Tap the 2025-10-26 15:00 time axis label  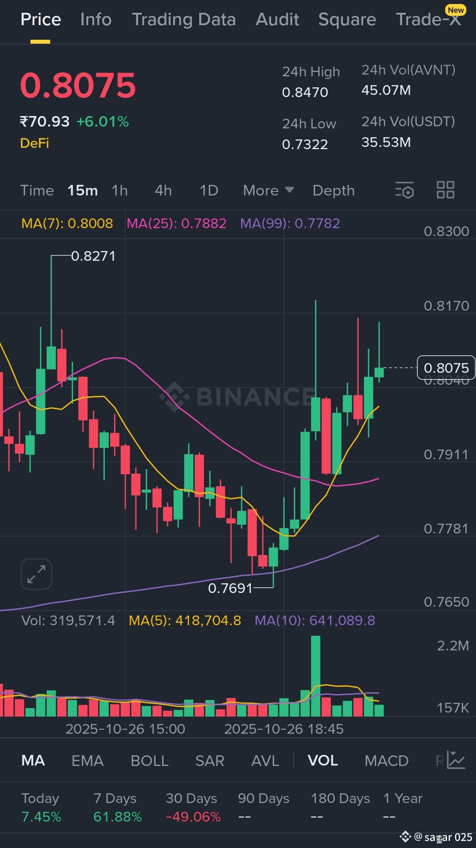(125, 729)
